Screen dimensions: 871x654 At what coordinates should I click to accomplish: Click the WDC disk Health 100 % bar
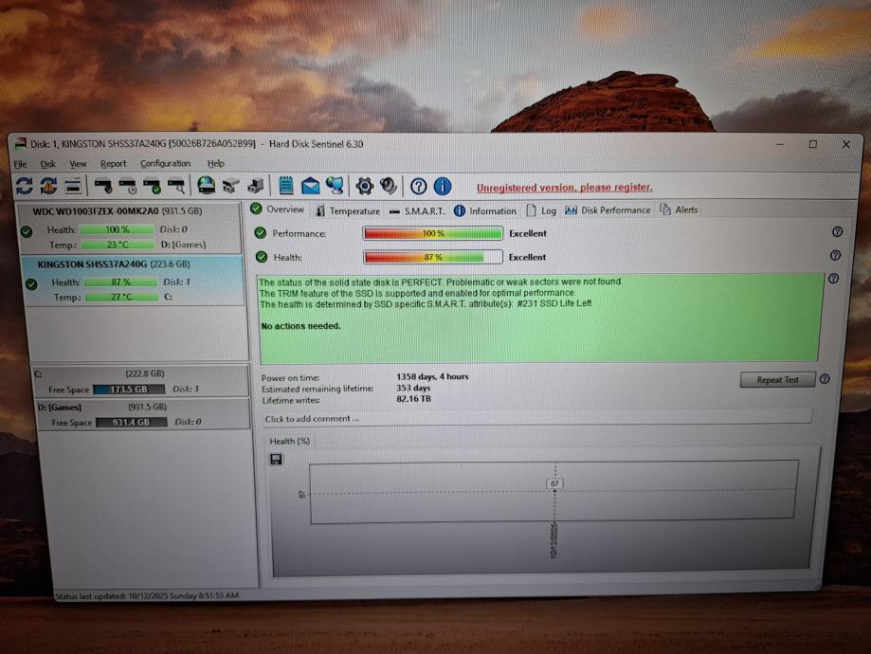pyautogui.click(x=117, y=229)
